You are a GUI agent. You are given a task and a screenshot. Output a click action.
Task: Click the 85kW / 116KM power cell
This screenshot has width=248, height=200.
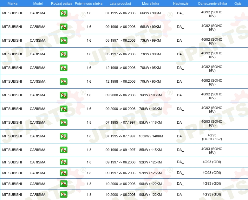point(150,123)
